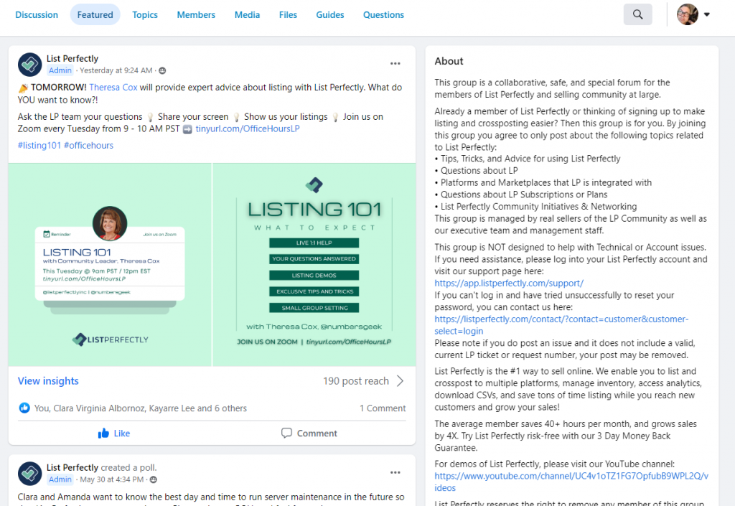Go to the Topics tab
This screenshot has width=735, height=506.
click(145, 15)
